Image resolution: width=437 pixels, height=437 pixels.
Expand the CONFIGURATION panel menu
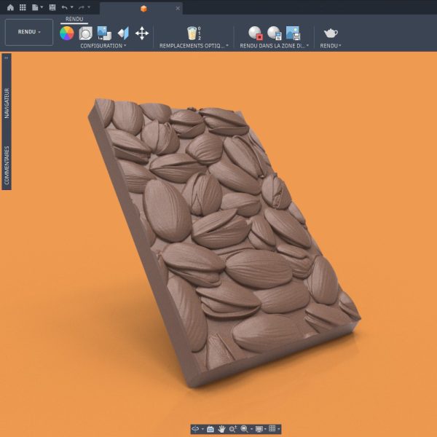tap(103, 46)
